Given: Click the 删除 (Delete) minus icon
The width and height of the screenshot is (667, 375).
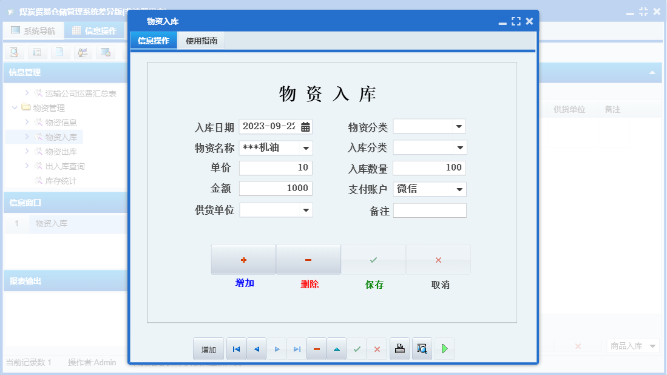Looking at the screenshot, I should pos(308,258).
